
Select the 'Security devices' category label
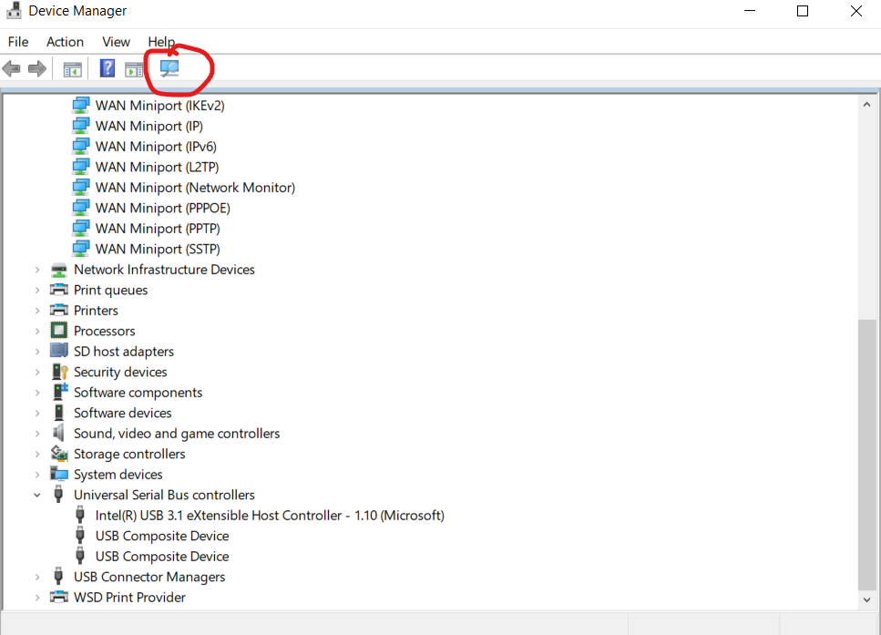(x=120, y=372)
